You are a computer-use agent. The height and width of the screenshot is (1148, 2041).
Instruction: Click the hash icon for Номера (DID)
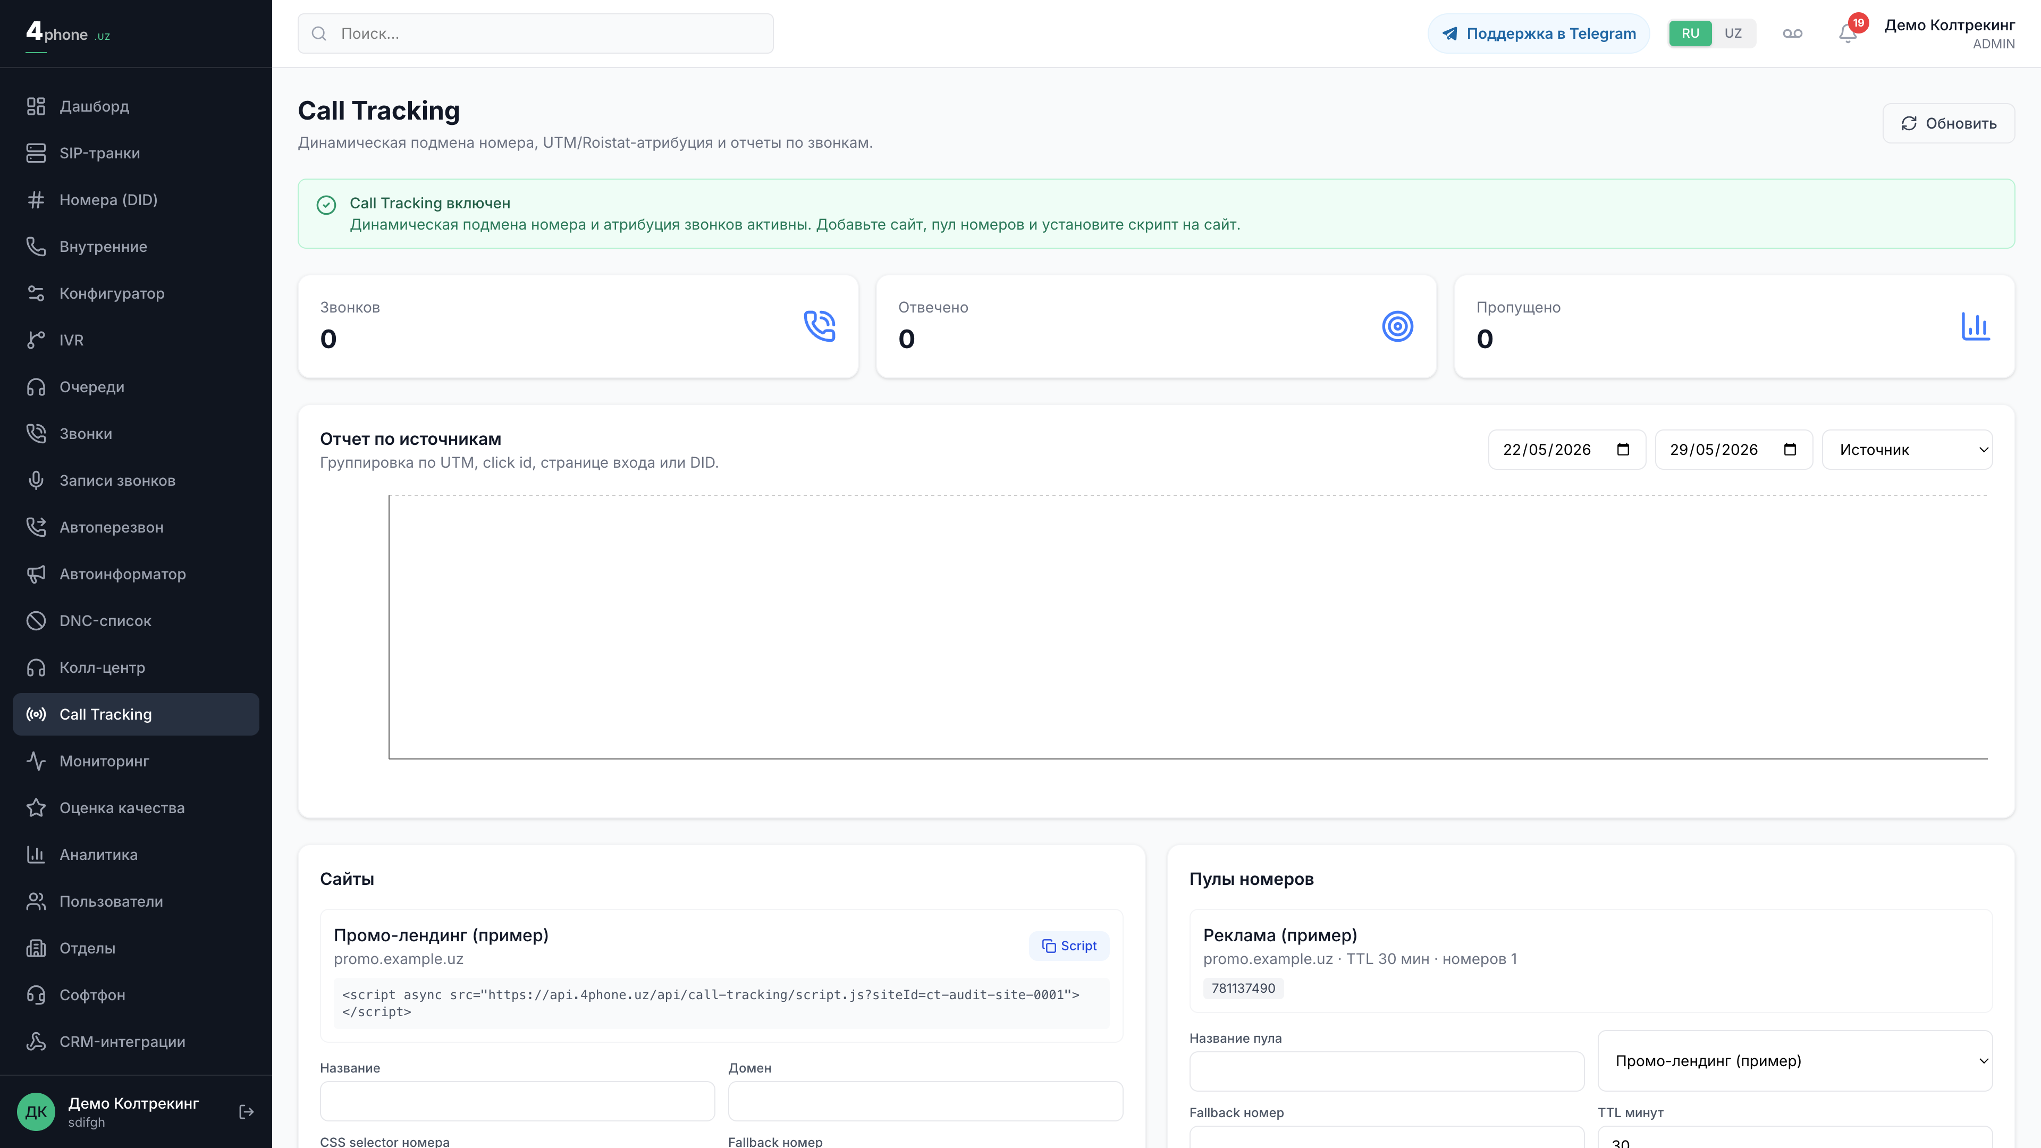click(x=36, y=200)
